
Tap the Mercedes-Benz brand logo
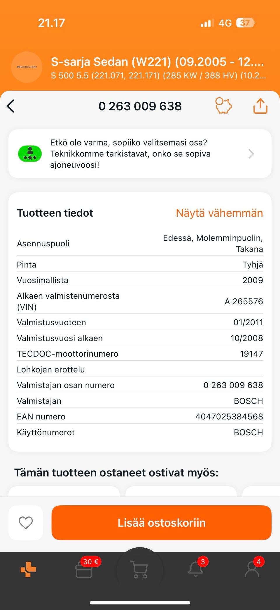point(27,67)
